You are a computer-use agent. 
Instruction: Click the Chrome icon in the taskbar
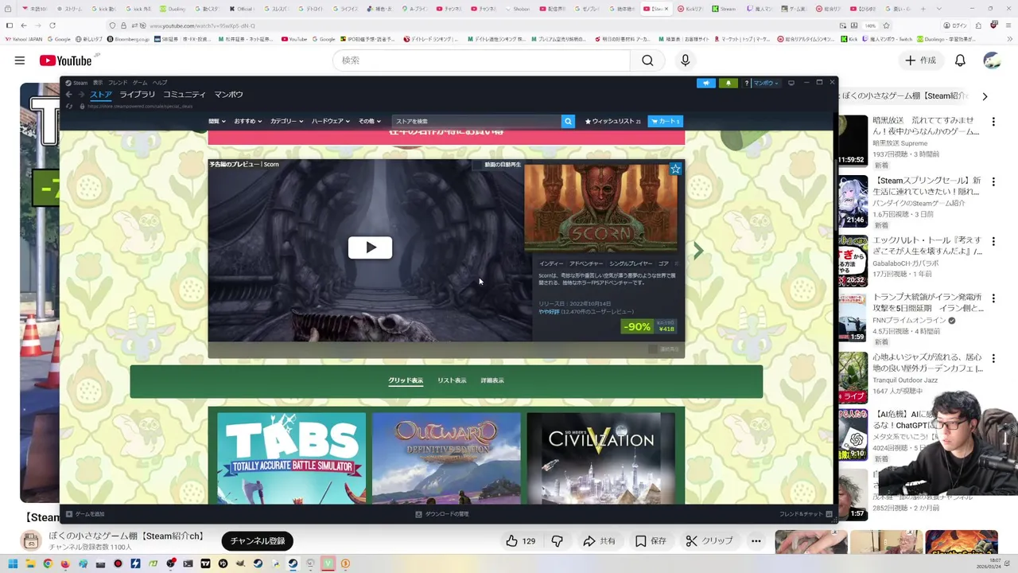click(x=47, y=563)
